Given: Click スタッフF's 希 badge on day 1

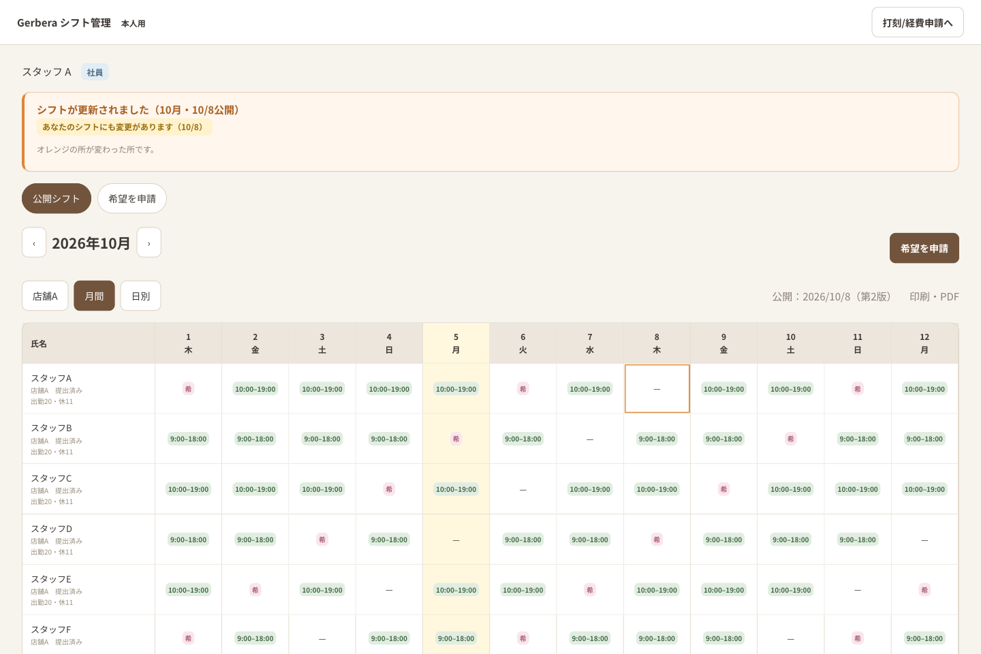Looking at the screenshot, I should click(188, 638).
